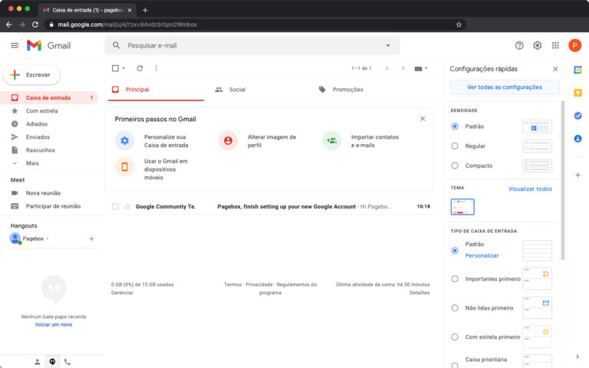Click the Pesquisar e-mail search field
Screen dimensions: 589x368
(252, 45)
